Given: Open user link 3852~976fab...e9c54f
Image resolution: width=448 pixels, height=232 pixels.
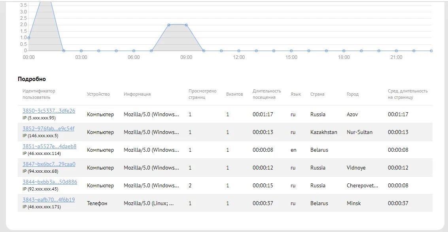Looking at the screenshot, I should coord(48,129).
